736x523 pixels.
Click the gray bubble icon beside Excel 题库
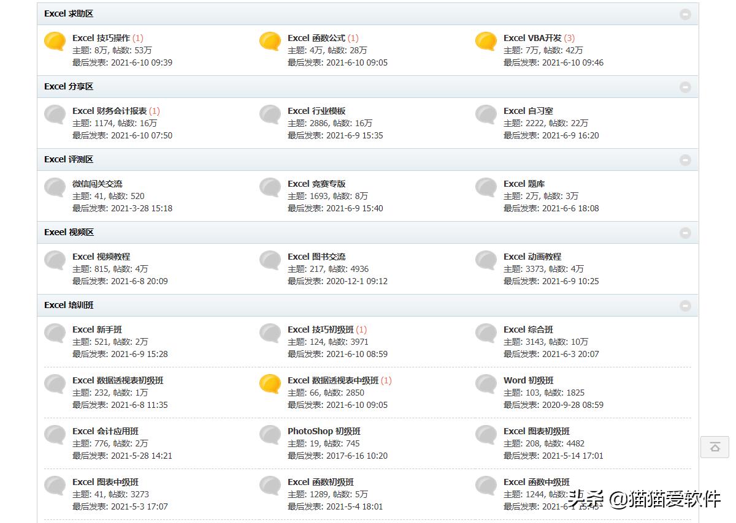point(486,187)
